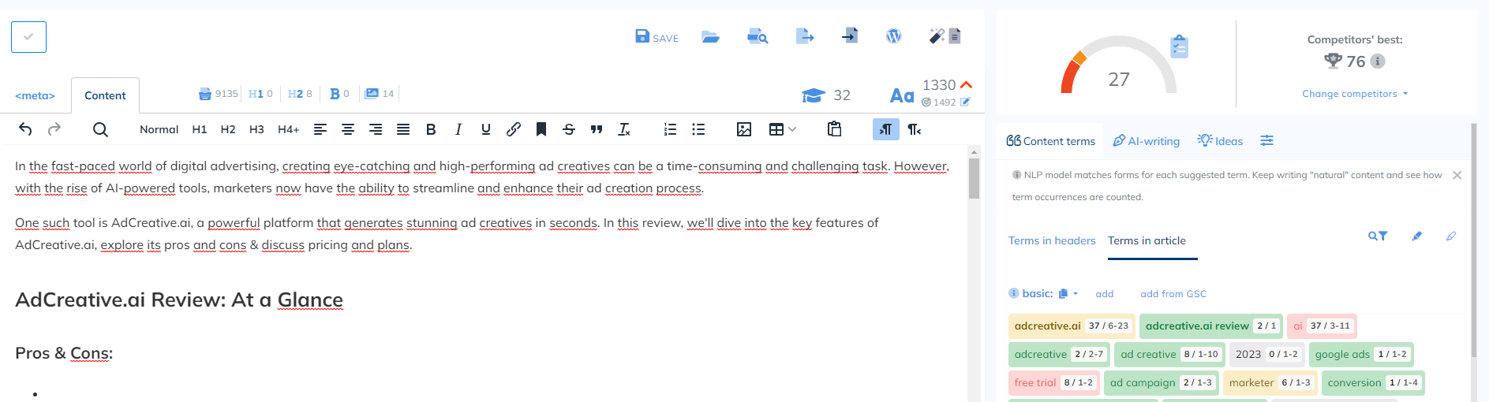Click add from GSC link
Image resolution: width=1489 pixels, height=402 pixels.
pos(1173,294)
